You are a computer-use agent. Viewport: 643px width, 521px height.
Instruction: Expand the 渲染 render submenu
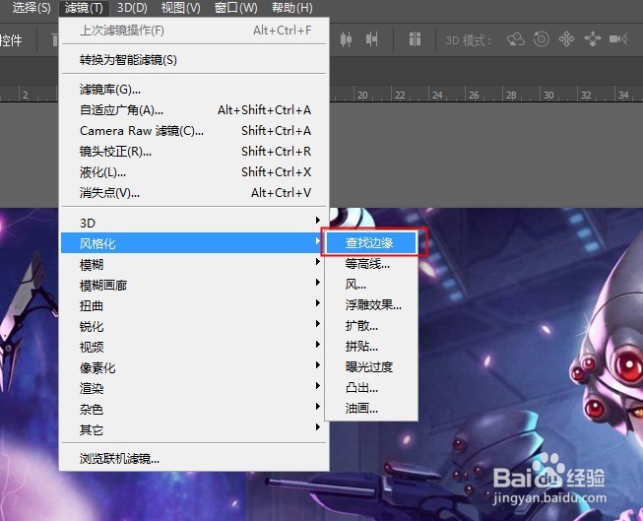pos(194,388)
